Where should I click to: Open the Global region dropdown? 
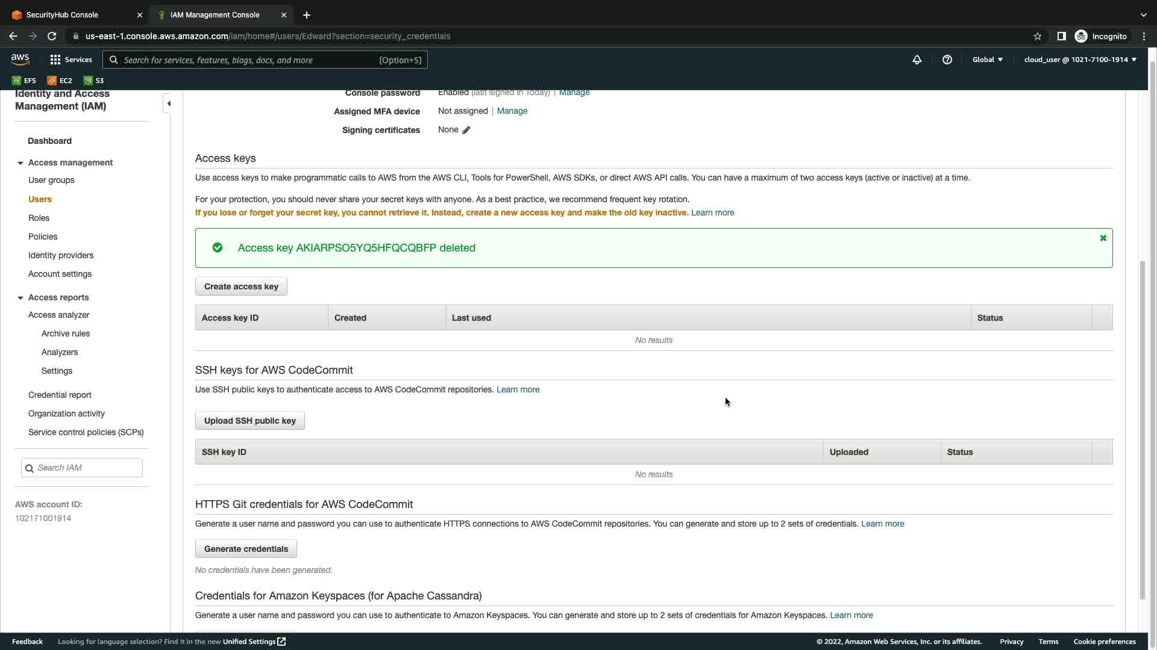pos(987,60)
